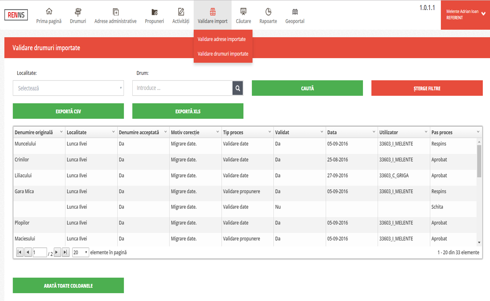
Task: Open the Propuneri folder icon
Action: [x=154, y=12]
